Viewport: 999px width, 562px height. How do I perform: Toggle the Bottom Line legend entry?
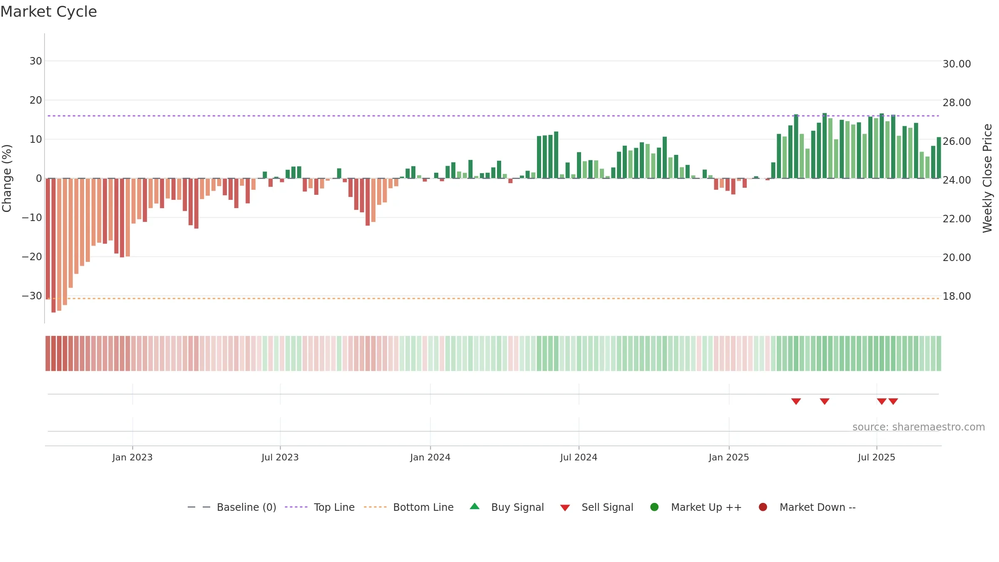pyautogui.click(x=409, y=507)
